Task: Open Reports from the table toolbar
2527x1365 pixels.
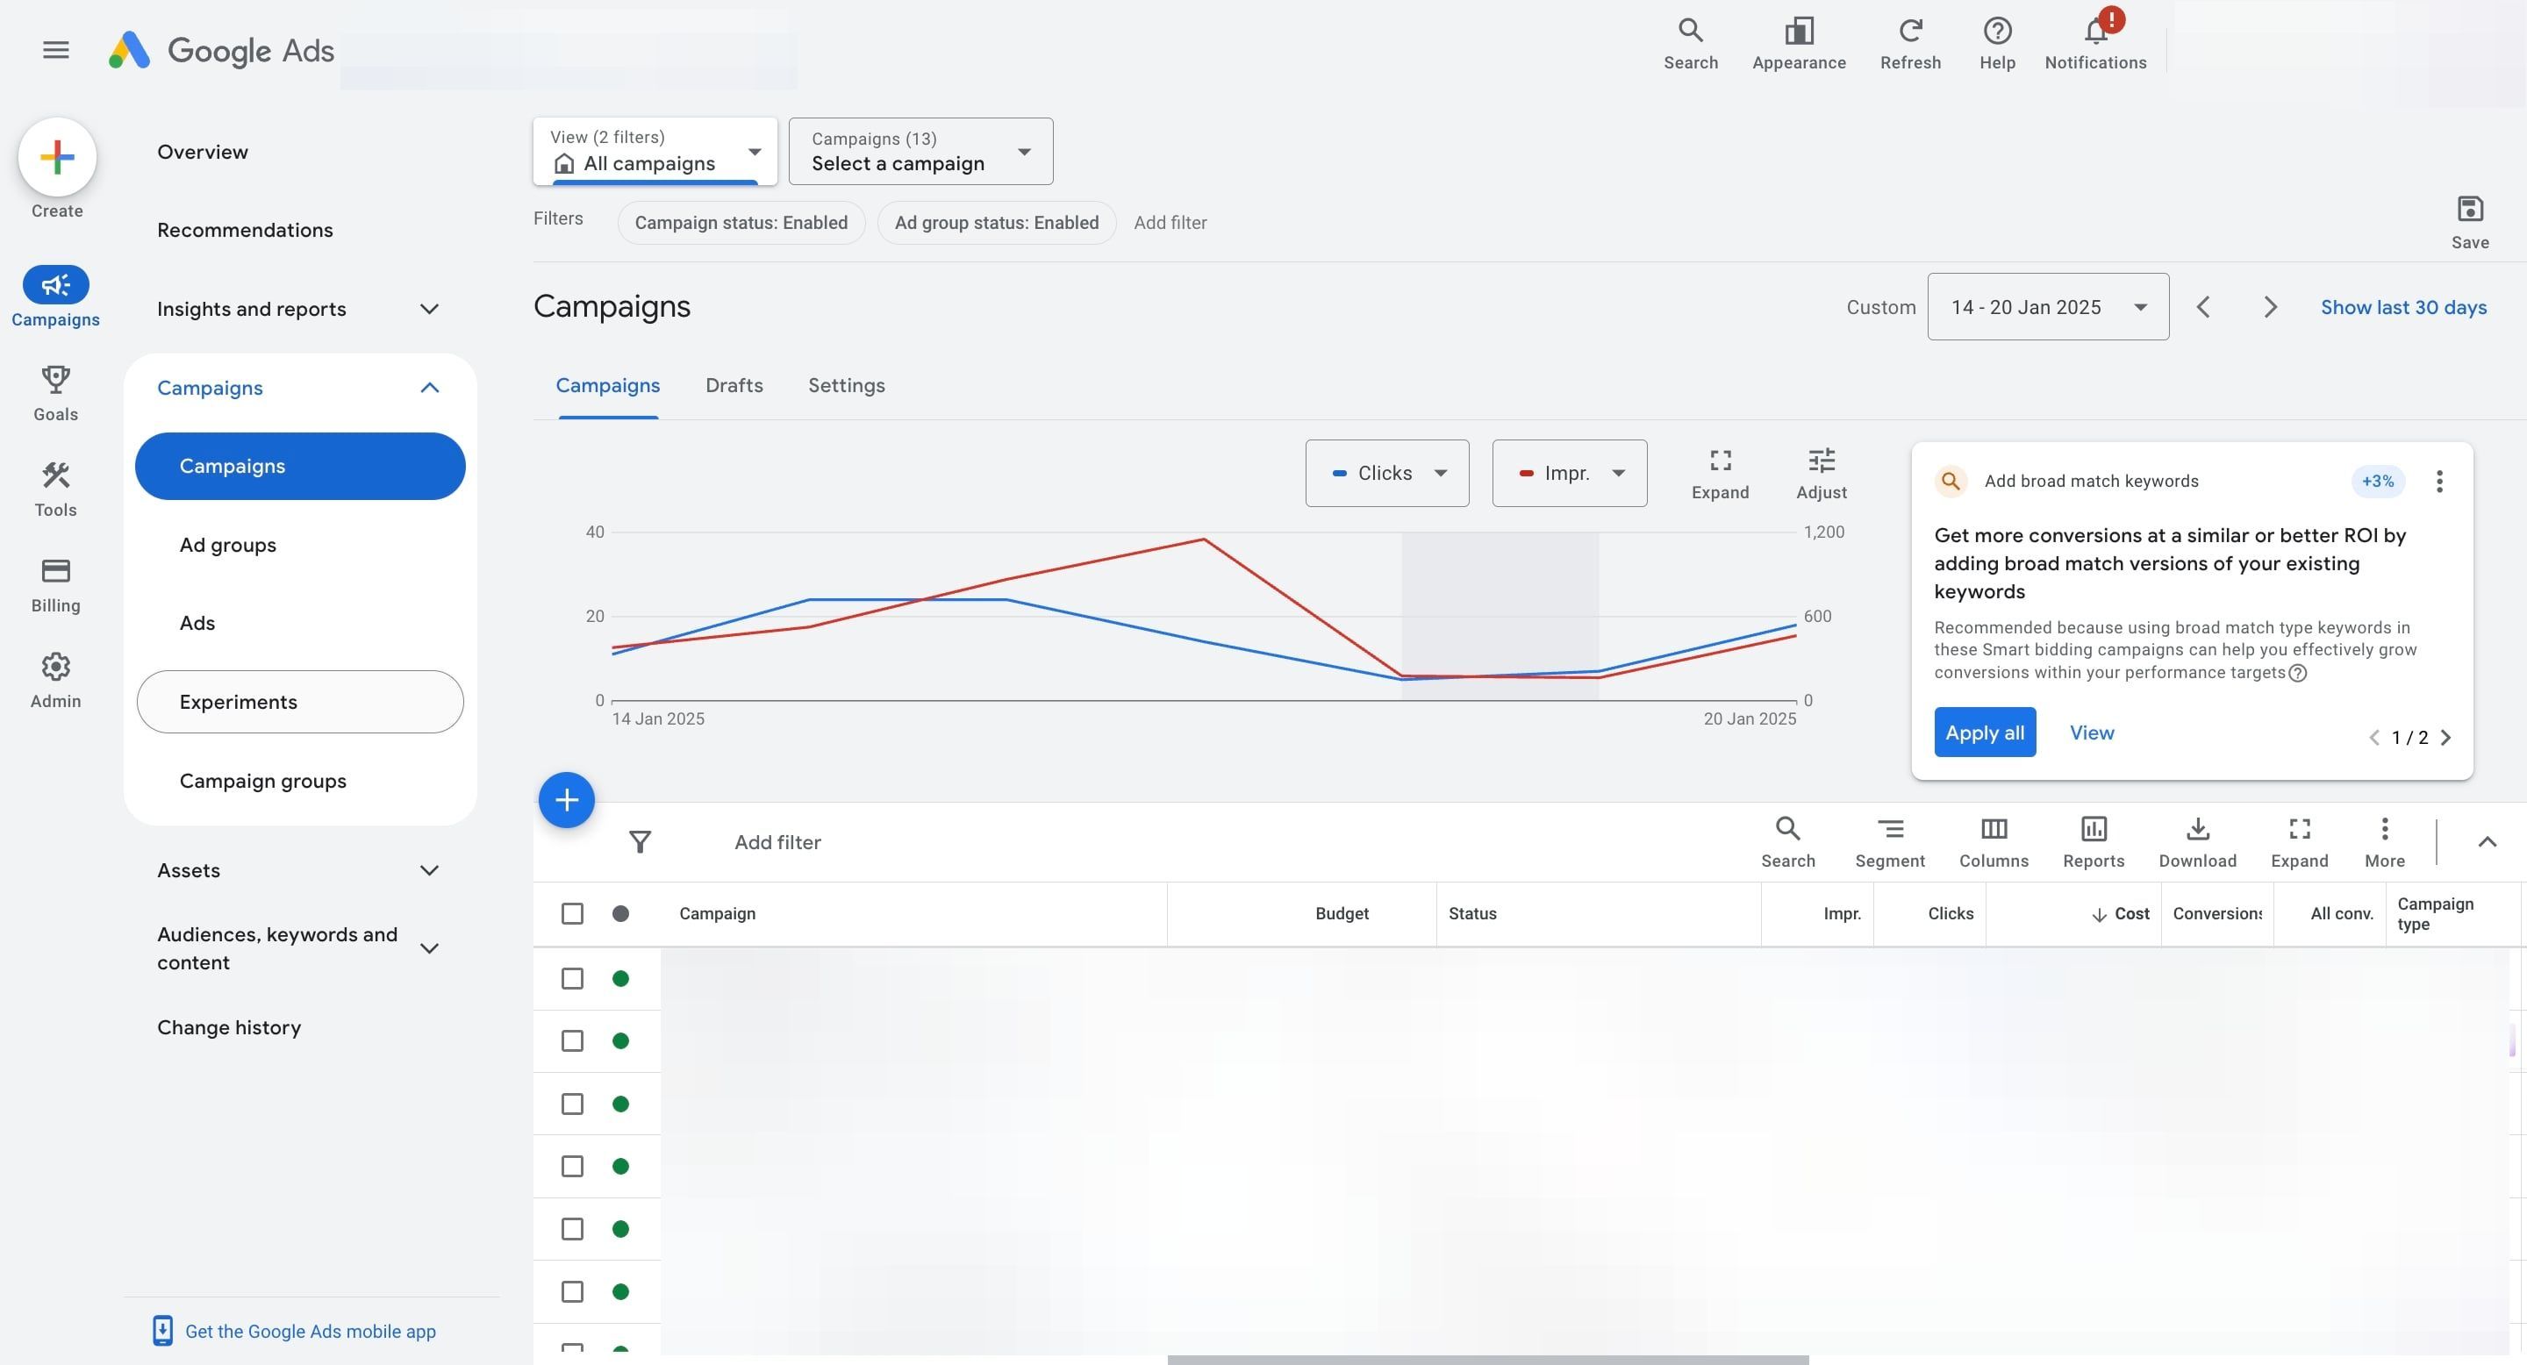Action: click(2094, 842)
